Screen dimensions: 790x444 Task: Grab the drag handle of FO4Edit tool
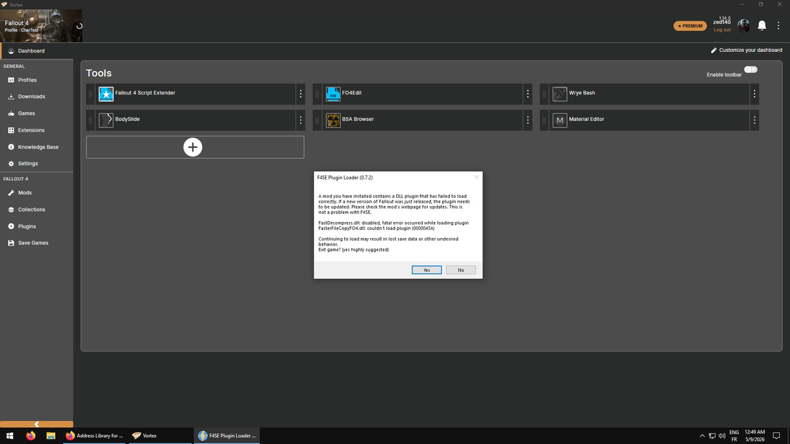[317, 94]
